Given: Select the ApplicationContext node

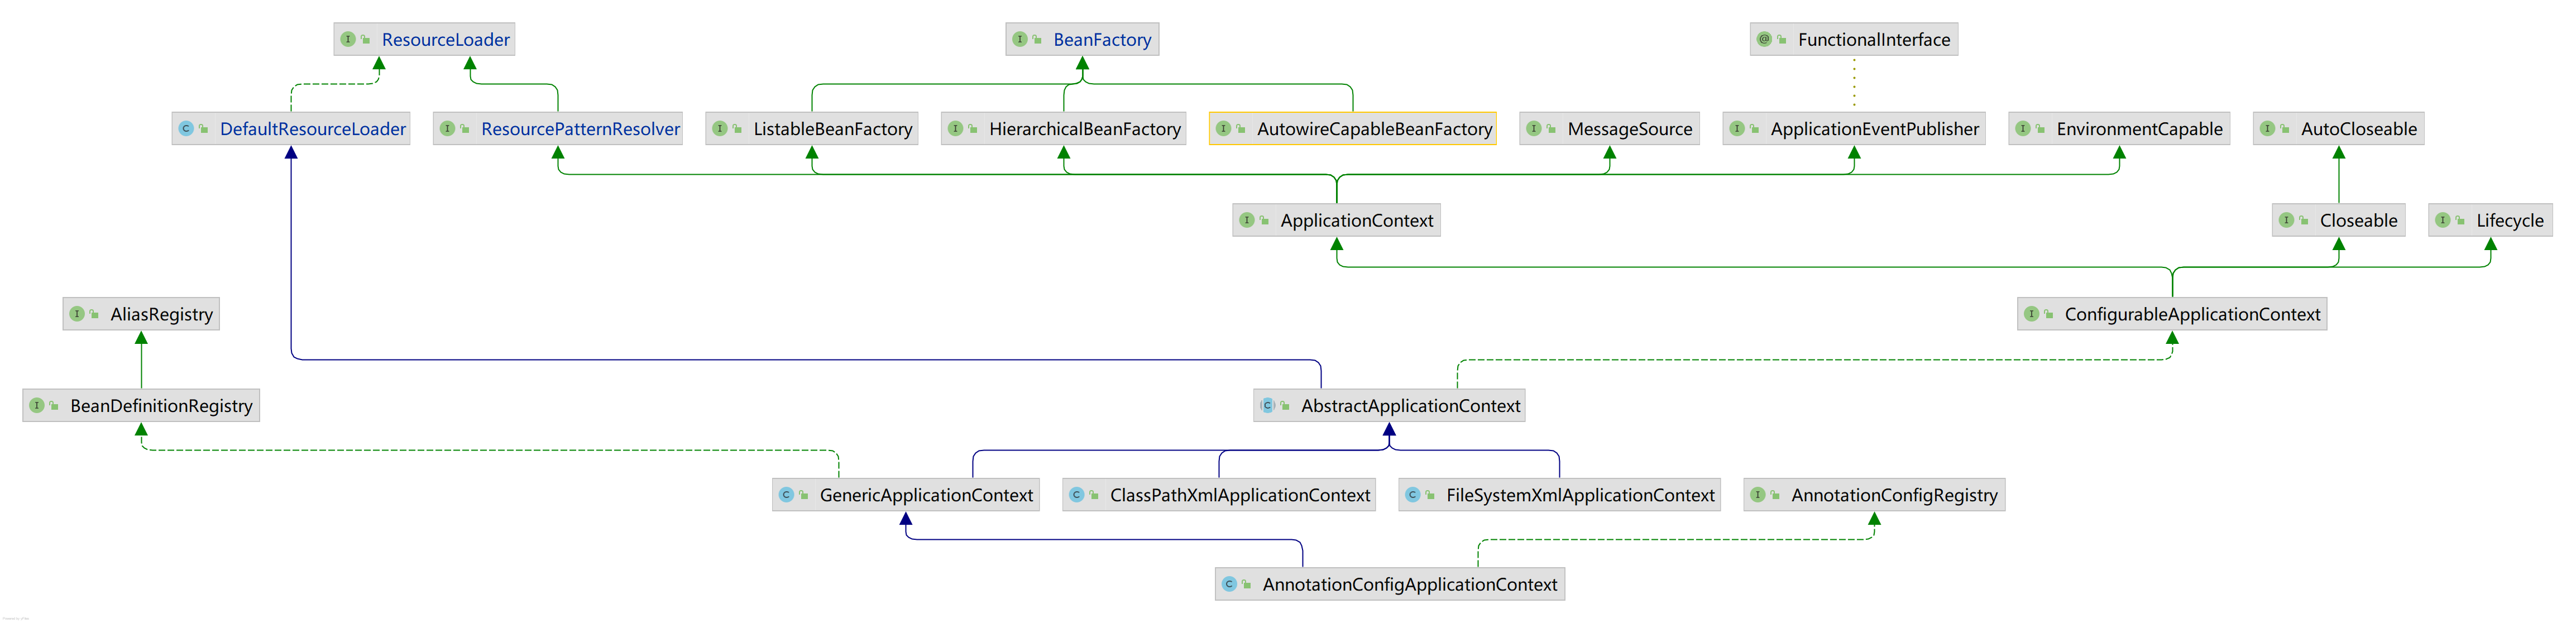Looking at the screenshot, I should 1356,220.
